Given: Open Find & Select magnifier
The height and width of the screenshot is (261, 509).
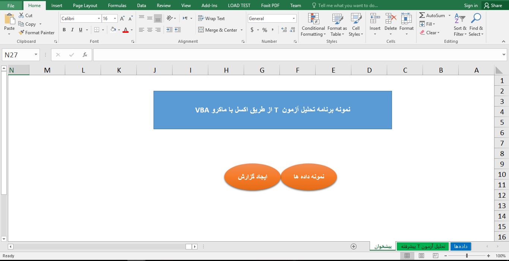Looking at the screenshot, I should (x=476, y=25).
